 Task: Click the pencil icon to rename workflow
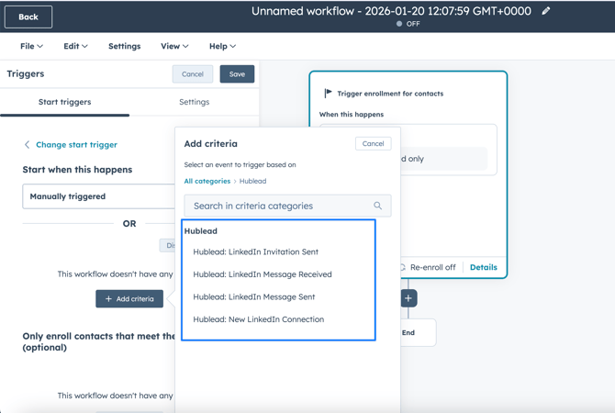pyautogui.click(x=546, y=11)
